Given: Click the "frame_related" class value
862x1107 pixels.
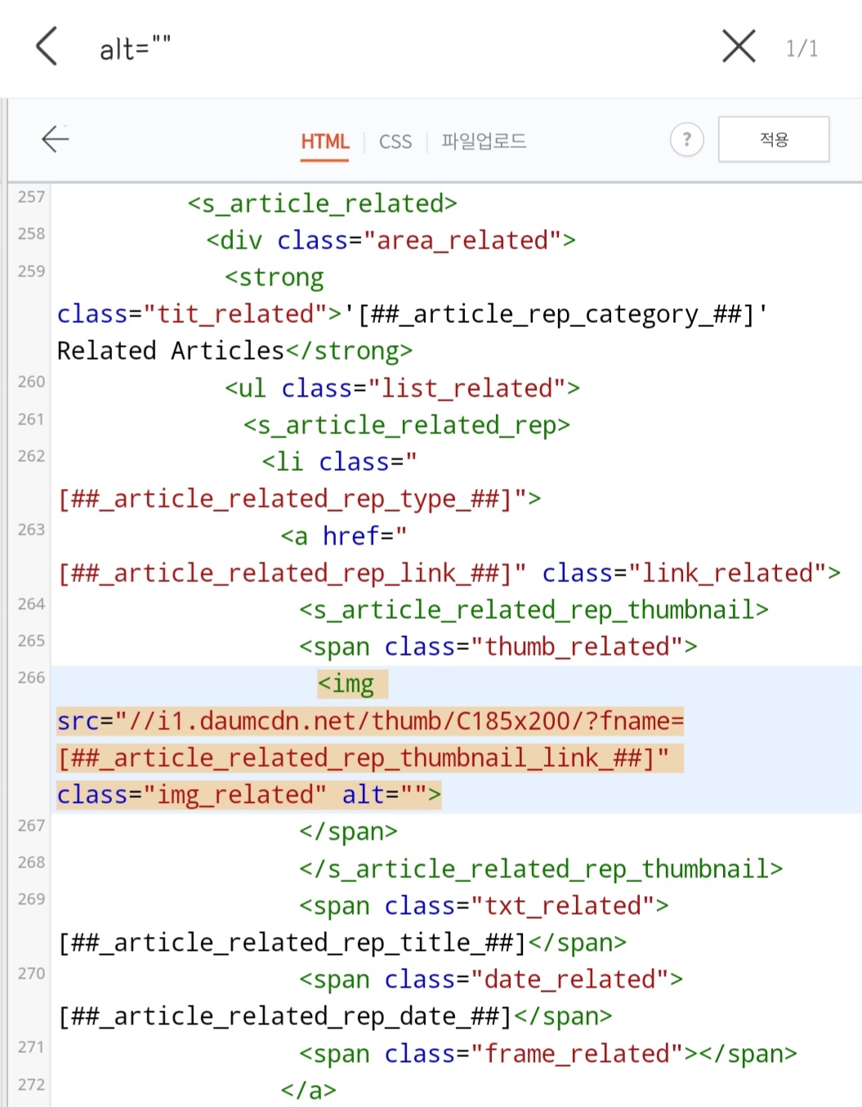Looking at the screenshot, I should pyautogui.click(x=578, y=1054).
